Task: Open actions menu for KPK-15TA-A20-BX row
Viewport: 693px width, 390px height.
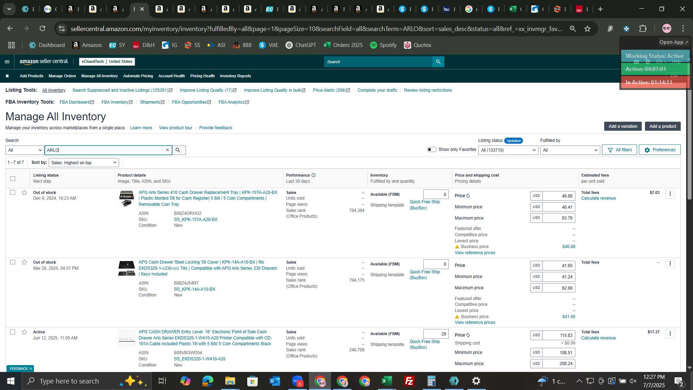Action: tap(670, 194)
